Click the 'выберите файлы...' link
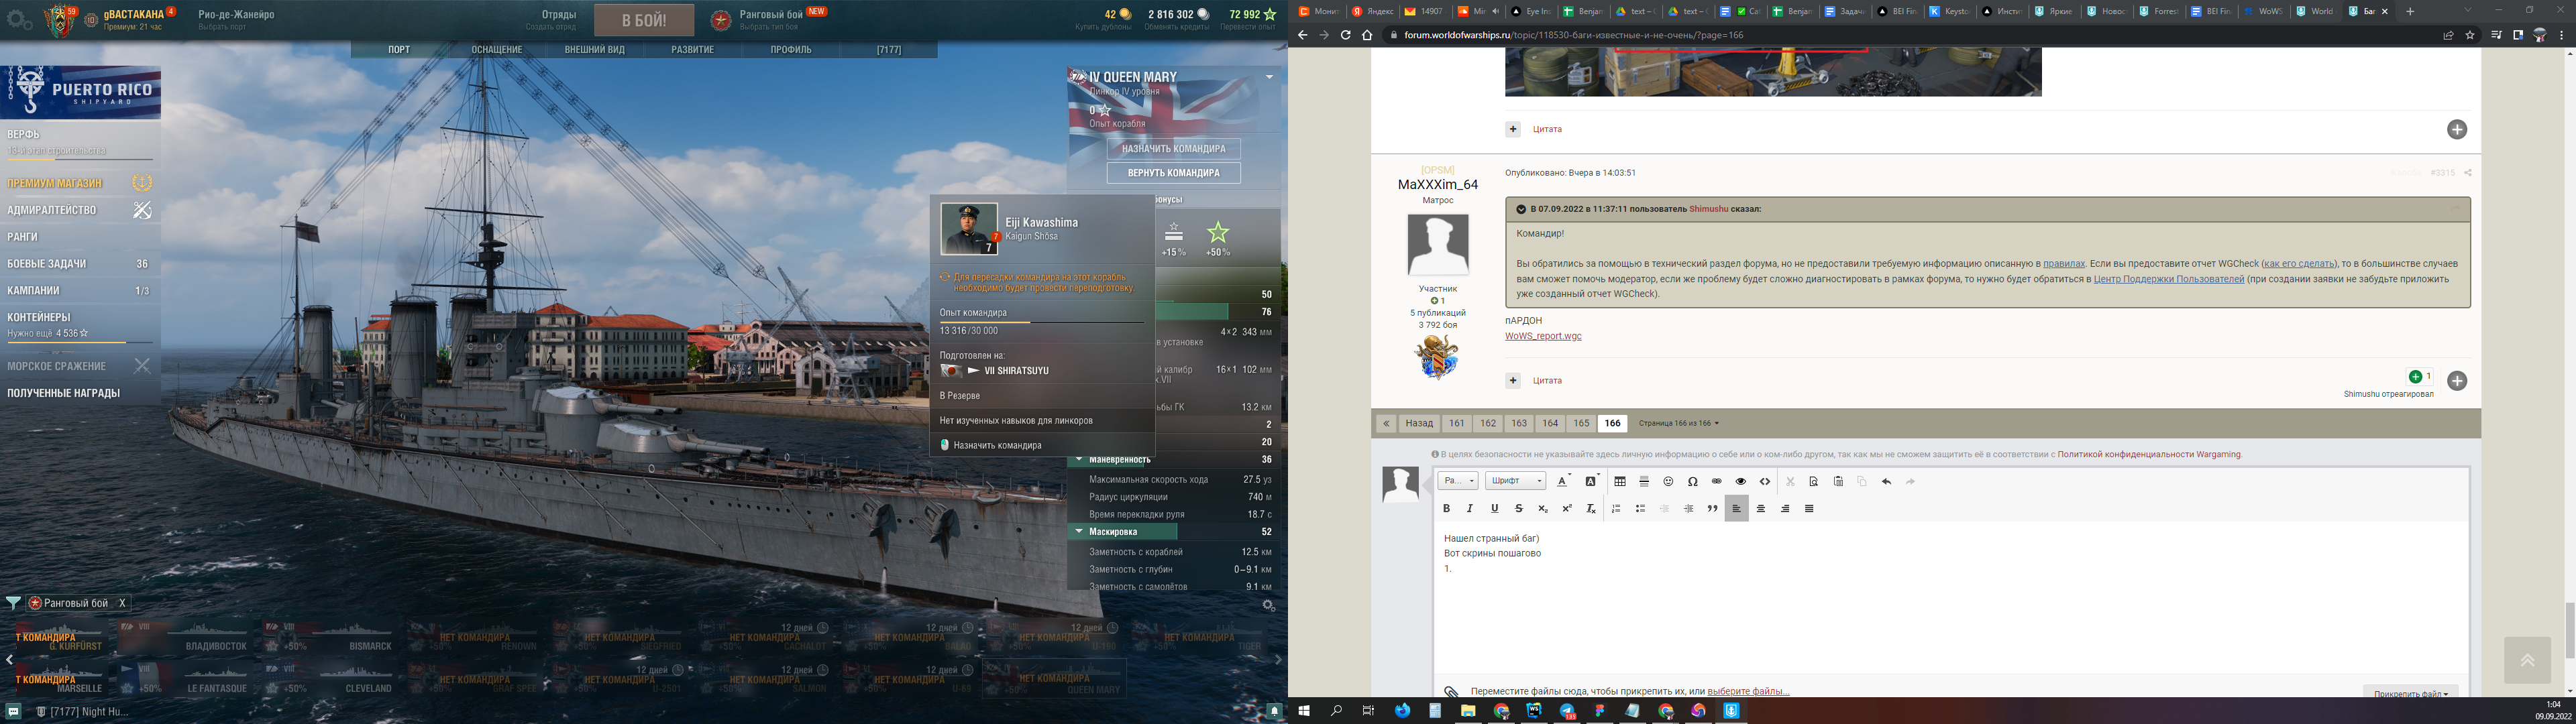 click(1748, 691)
